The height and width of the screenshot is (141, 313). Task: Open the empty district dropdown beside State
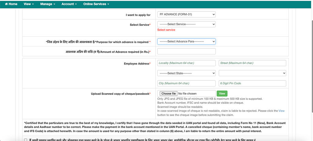point(252,73)
